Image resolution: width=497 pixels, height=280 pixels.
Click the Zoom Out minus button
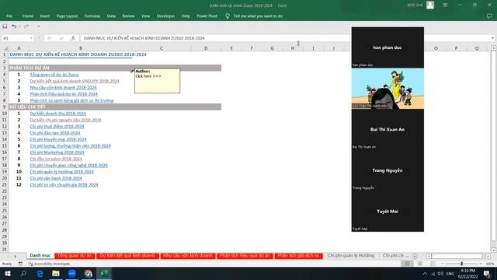[x=443, y=264]
